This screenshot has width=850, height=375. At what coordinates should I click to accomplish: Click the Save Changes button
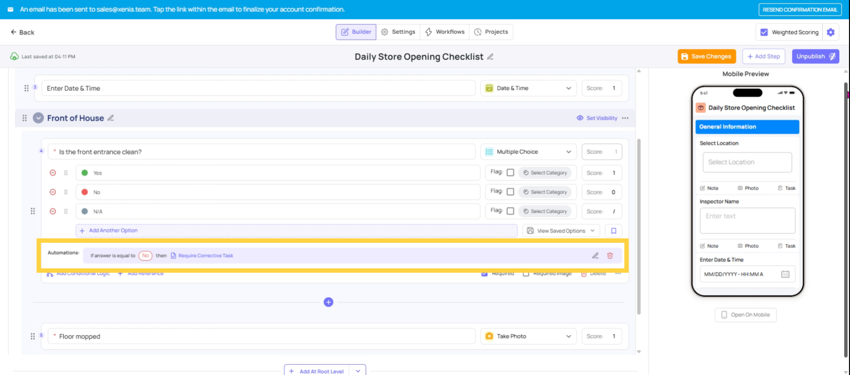(x=707, y=57)
